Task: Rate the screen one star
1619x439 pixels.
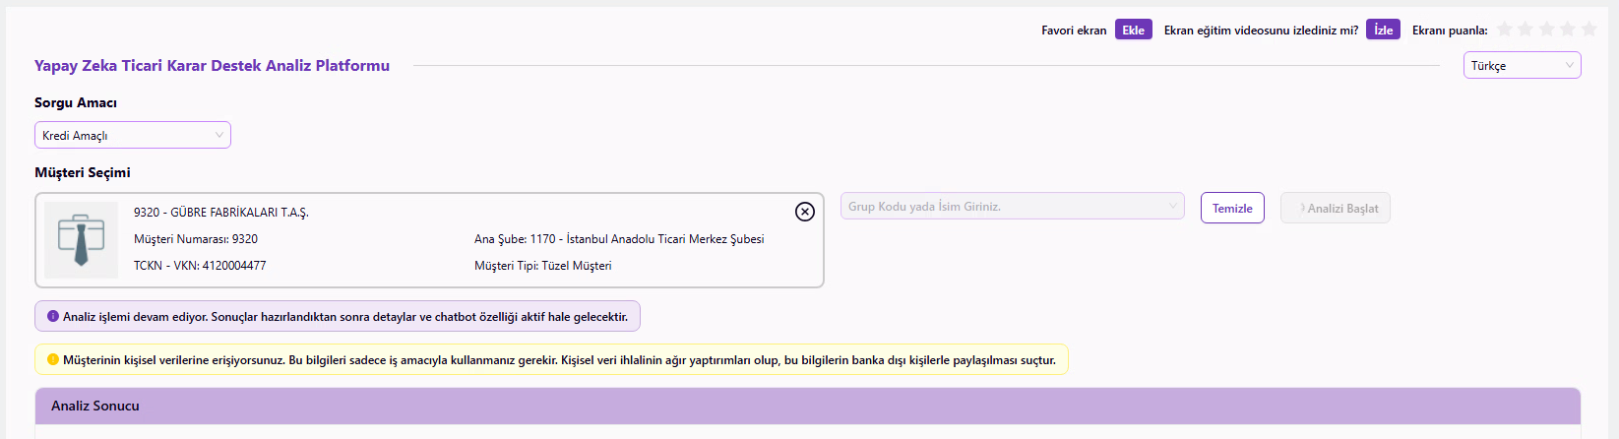Action: pyautogui.click(x=1504, y=30)
